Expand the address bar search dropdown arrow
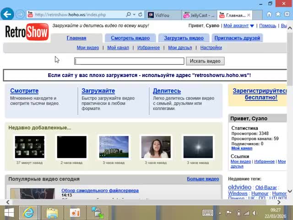This screenshot has width=293, height=220. [133, 15]
